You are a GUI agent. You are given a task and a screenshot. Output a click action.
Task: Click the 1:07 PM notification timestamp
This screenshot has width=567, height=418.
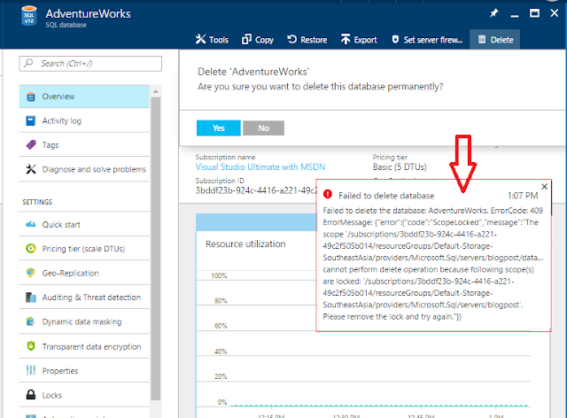523,196
